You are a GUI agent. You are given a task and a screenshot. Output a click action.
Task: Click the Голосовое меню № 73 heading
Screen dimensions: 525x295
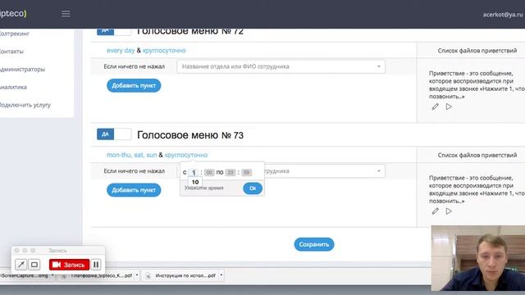pyautogui.click(x=190, y=135)
